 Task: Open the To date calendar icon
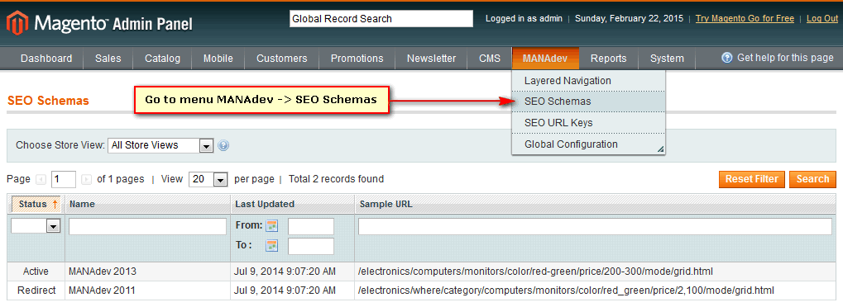272,246
